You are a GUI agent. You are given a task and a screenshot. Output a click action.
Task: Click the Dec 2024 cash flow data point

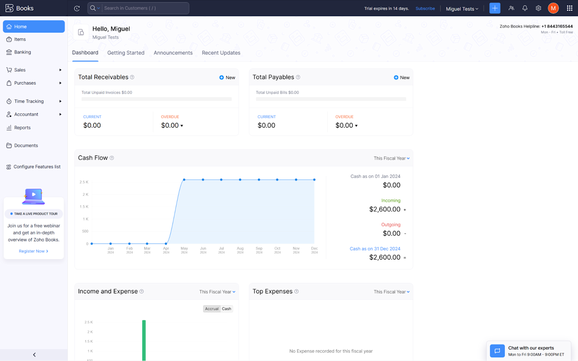pos(315,180)
